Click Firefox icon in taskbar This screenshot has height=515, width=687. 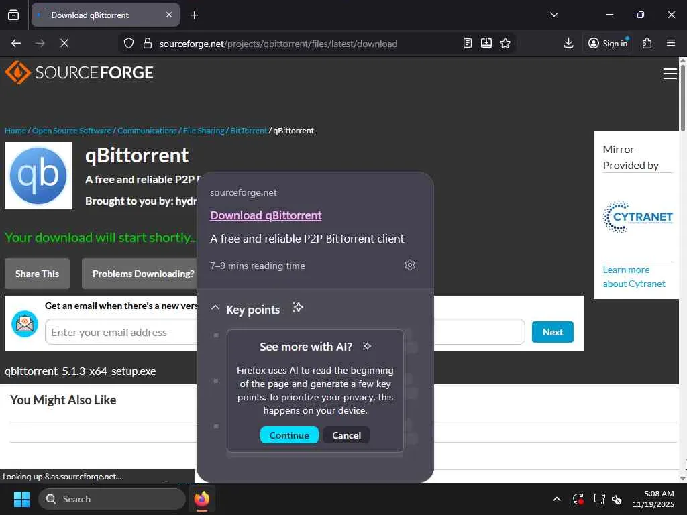201,499
